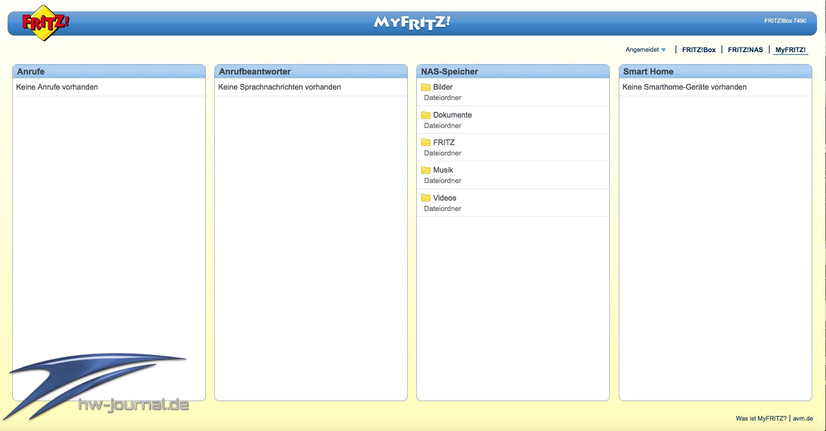The height and width of the screenshot is (431, 826).
Task: Click 'Keine Anrufe vorhanden' text
Action: (57, 87)
